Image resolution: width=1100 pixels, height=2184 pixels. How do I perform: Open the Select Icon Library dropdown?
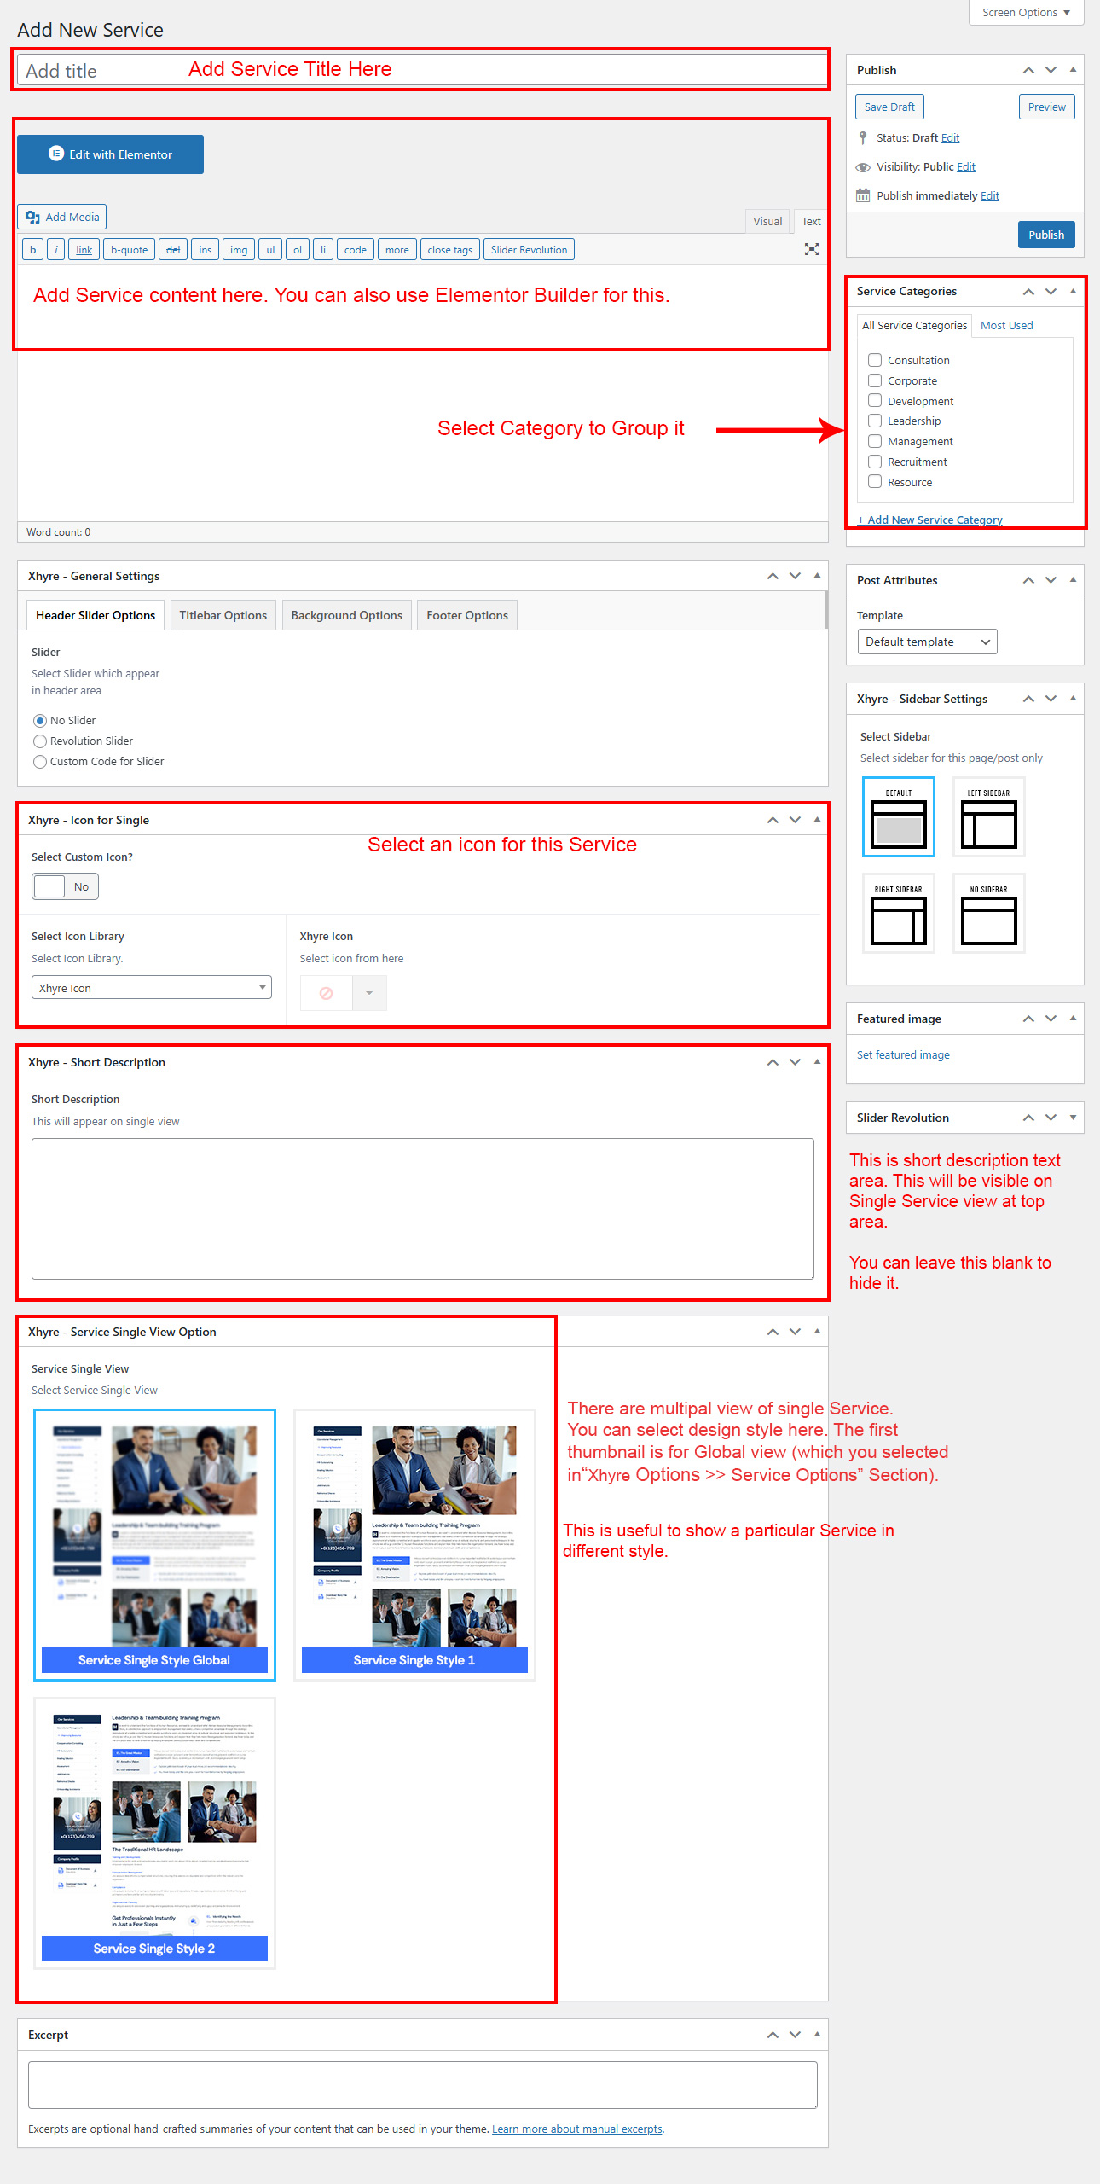point(151,988)
